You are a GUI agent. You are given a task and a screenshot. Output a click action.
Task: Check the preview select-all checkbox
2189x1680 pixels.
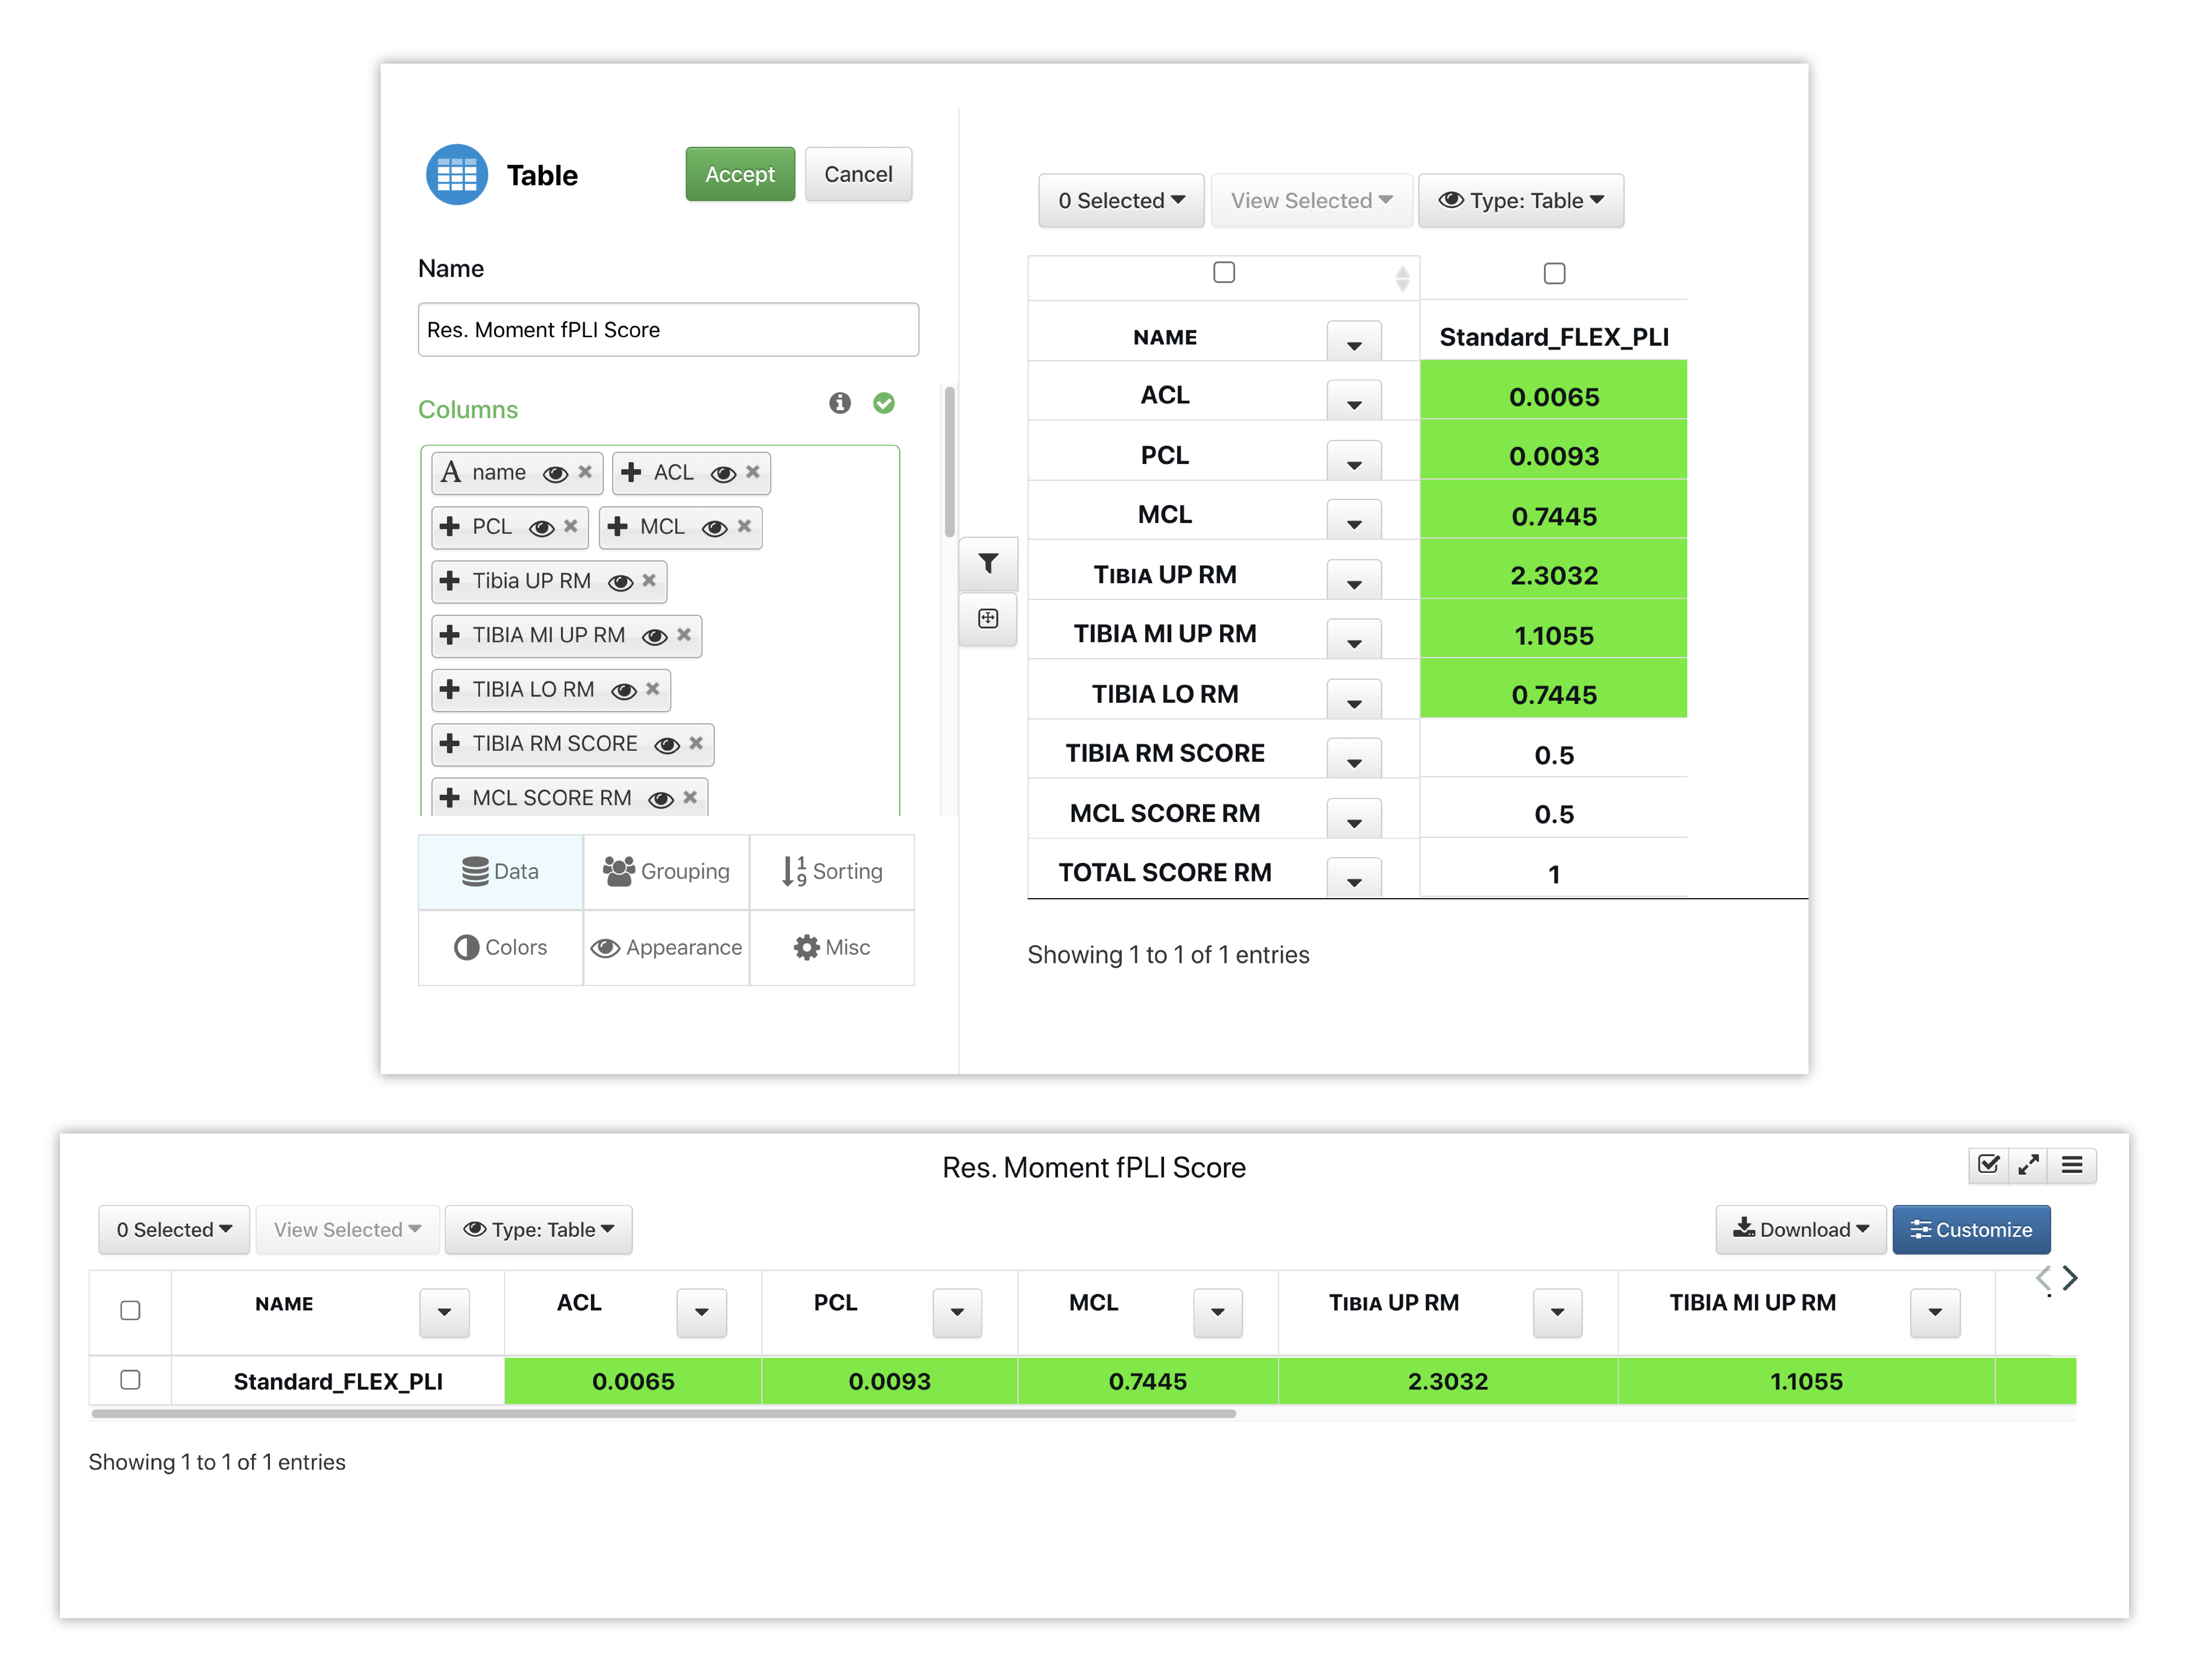(x=1224, y=272)
